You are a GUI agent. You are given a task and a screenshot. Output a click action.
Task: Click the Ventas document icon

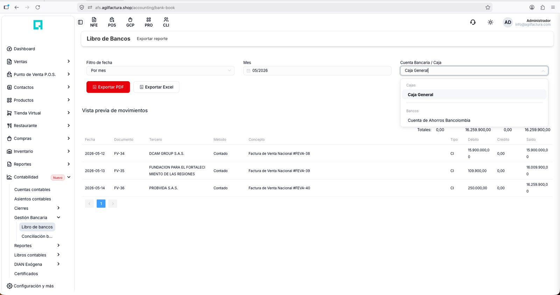point(9,62)
